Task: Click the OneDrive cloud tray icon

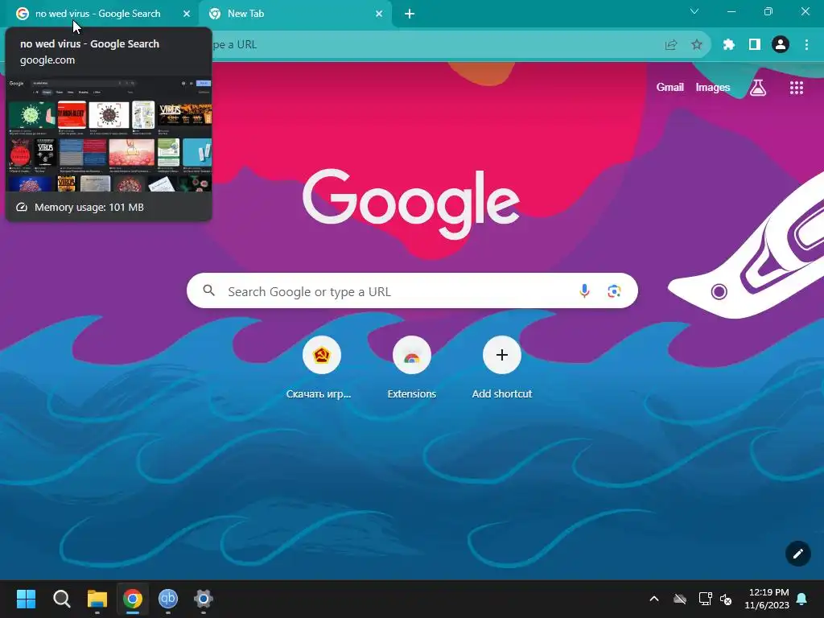Action: tap(680, 599)
